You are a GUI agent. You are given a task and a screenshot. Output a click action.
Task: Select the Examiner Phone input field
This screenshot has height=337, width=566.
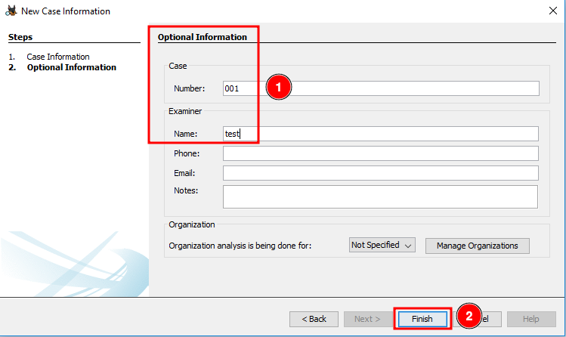(x=380, y=153)
